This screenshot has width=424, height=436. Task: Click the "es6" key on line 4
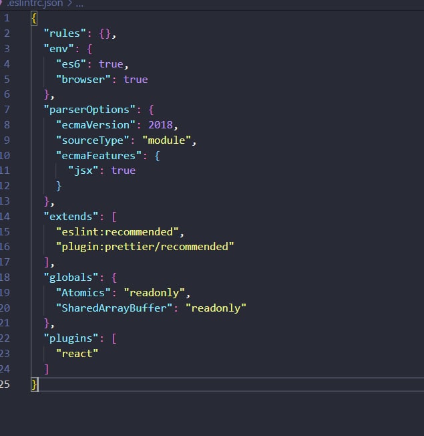[x=71, y=64]
